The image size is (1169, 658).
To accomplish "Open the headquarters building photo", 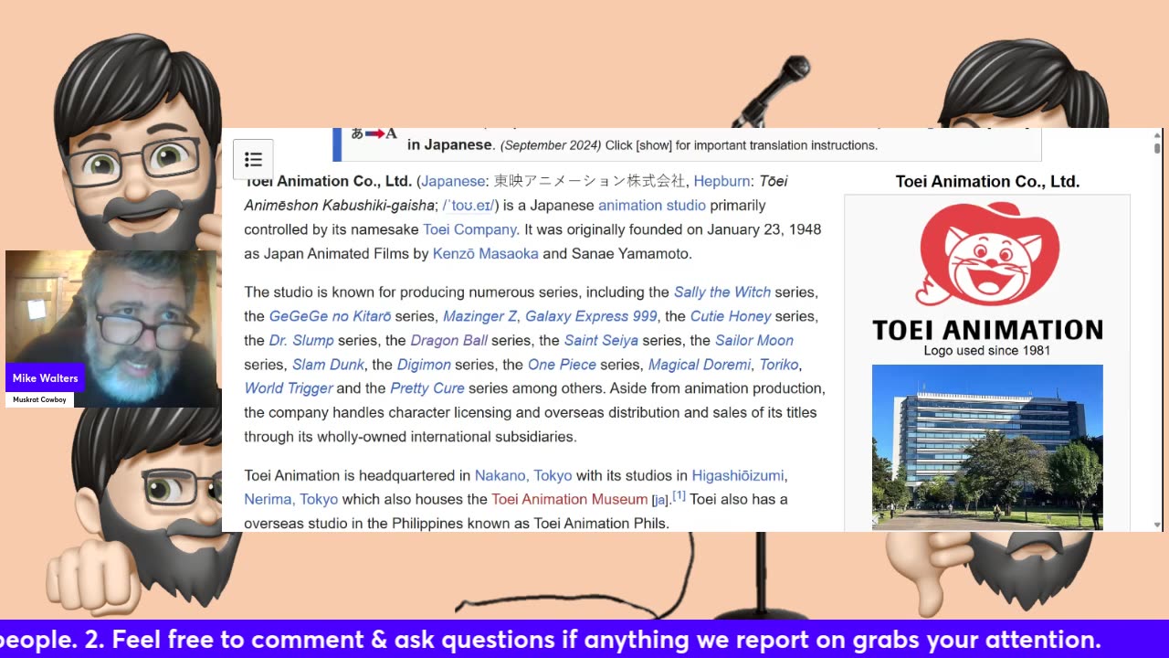I will point(987,447).
